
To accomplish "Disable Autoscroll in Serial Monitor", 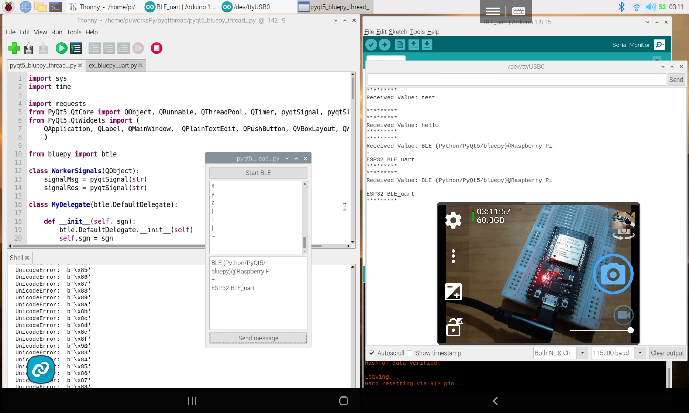I will point(372,353).
